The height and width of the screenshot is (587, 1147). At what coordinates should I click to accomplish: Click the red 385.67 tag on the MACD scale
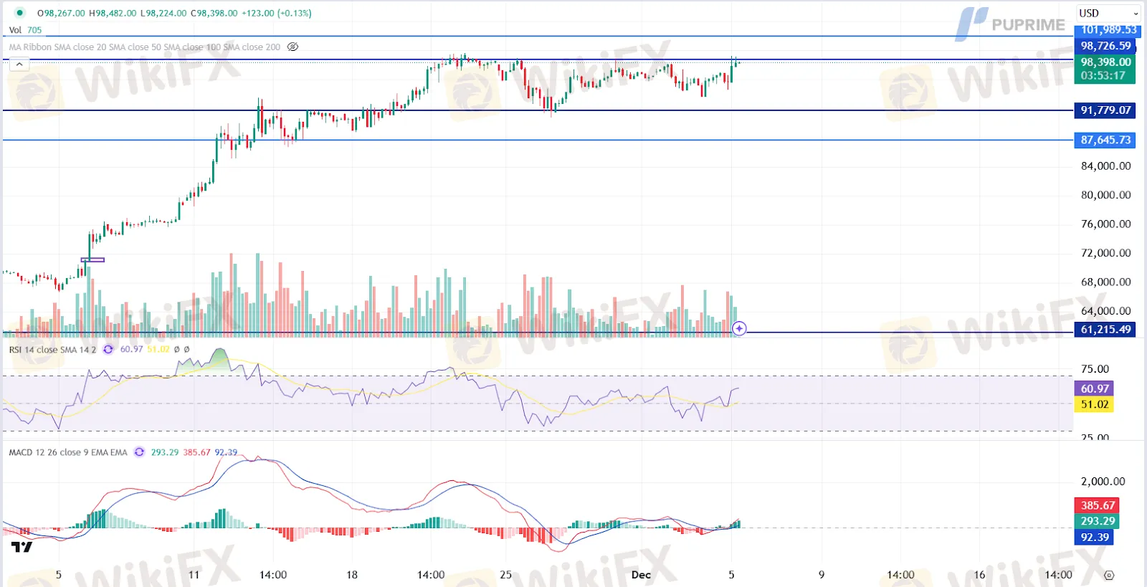coord(1098,506)
